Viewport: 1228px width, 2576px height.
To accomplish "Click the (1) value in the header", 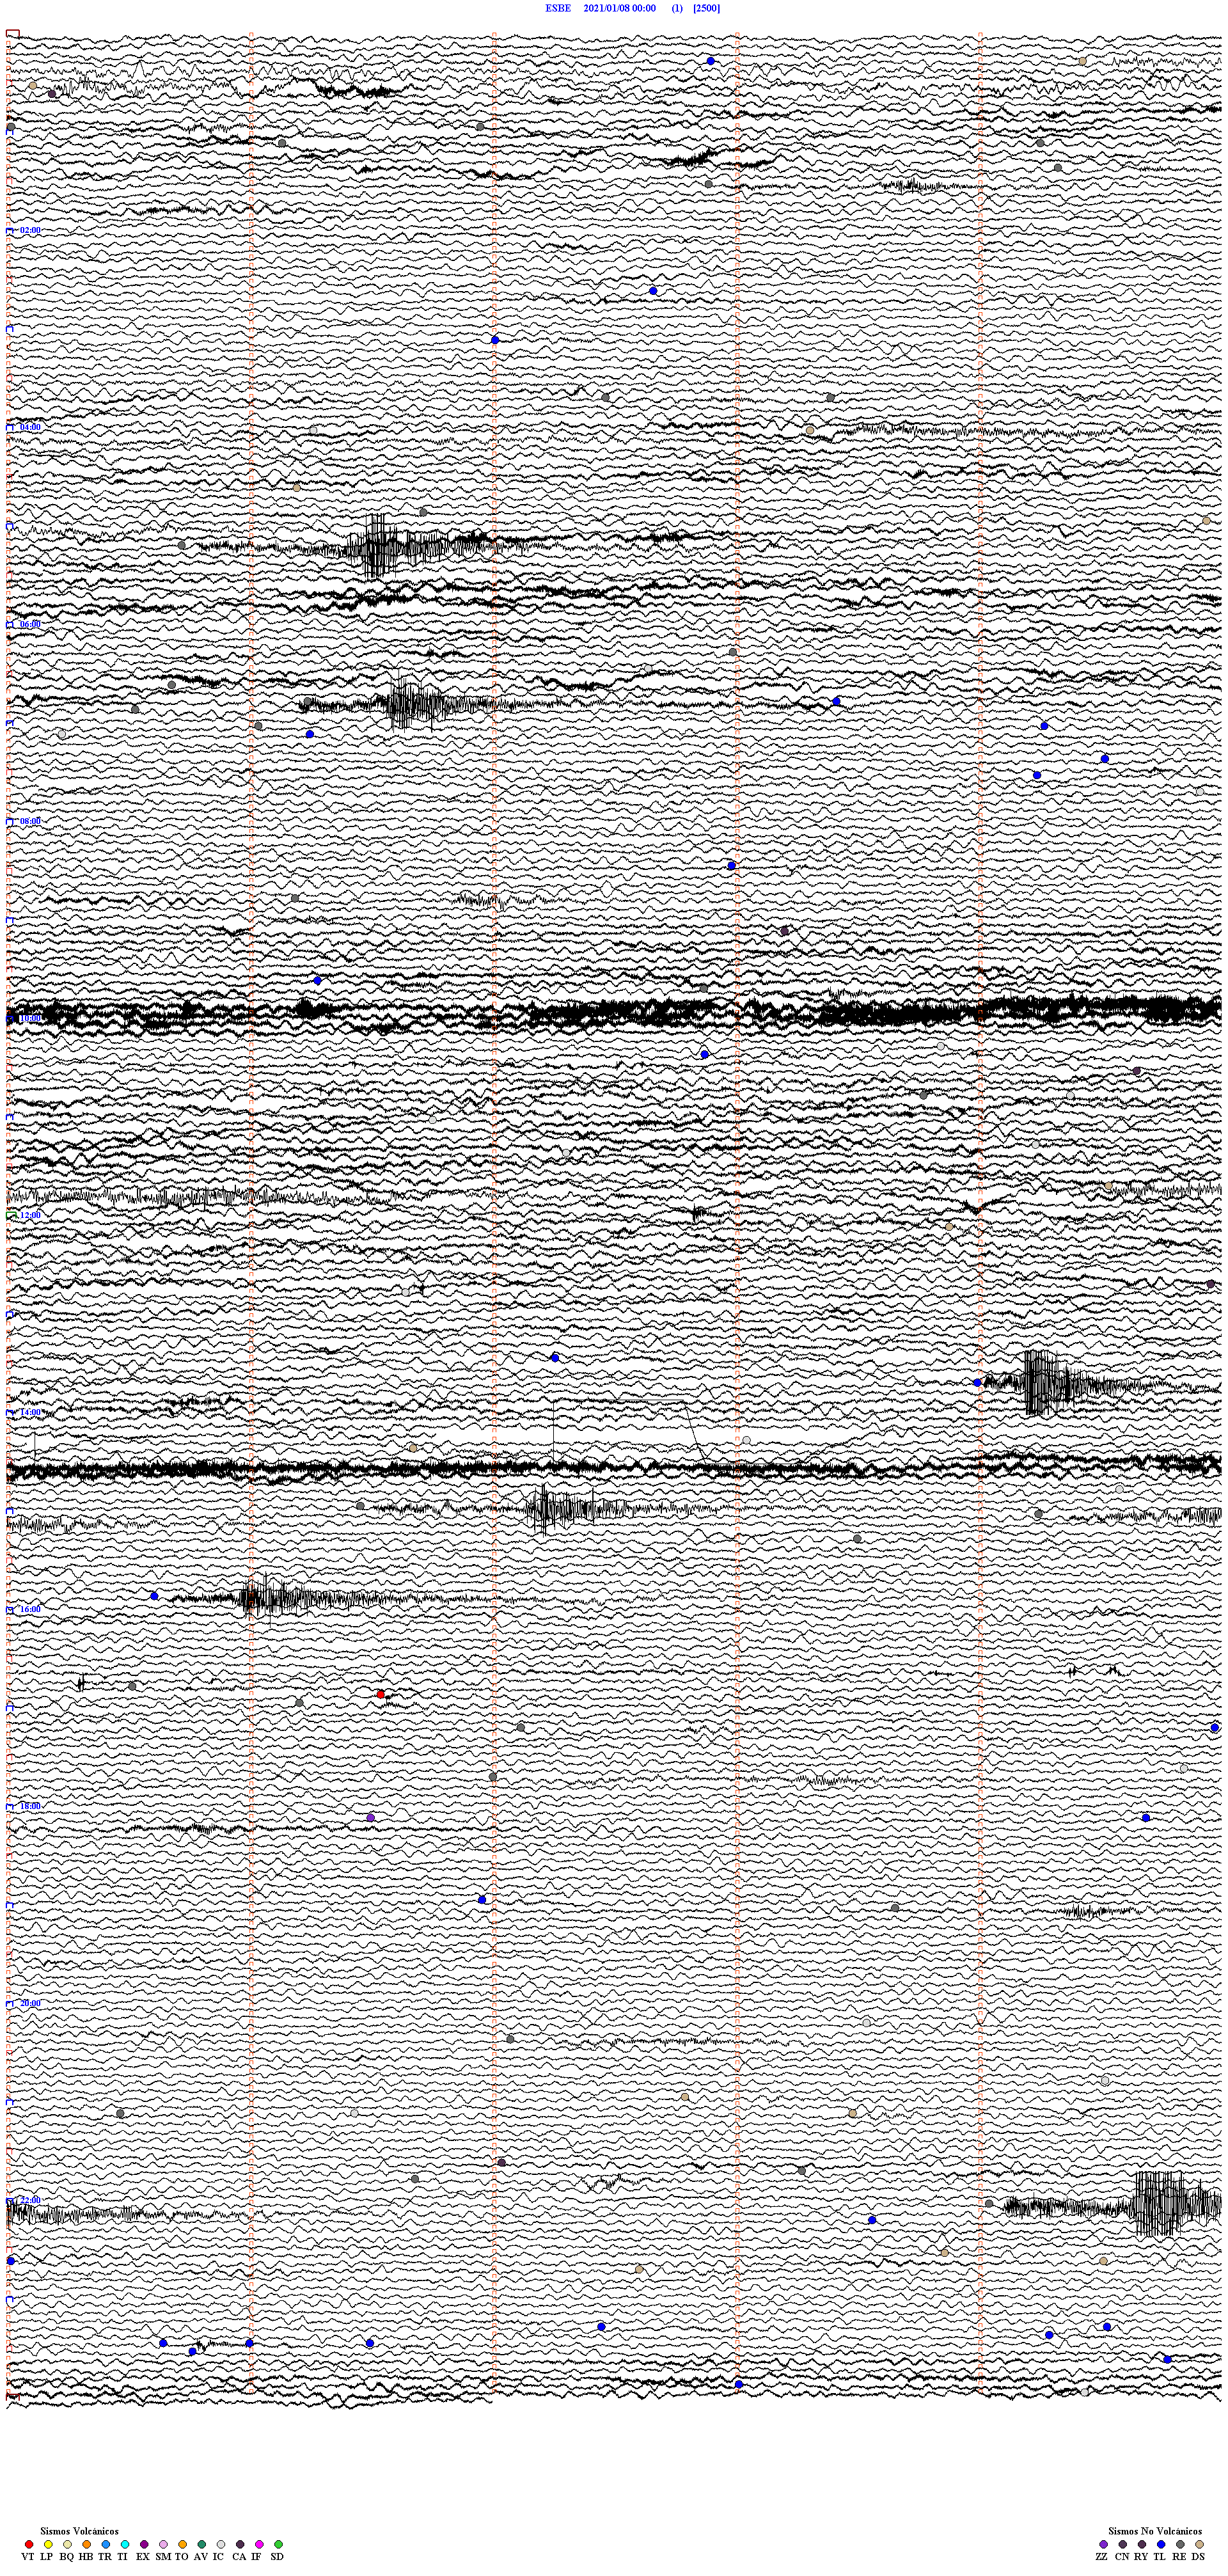I will coord(677,8).
